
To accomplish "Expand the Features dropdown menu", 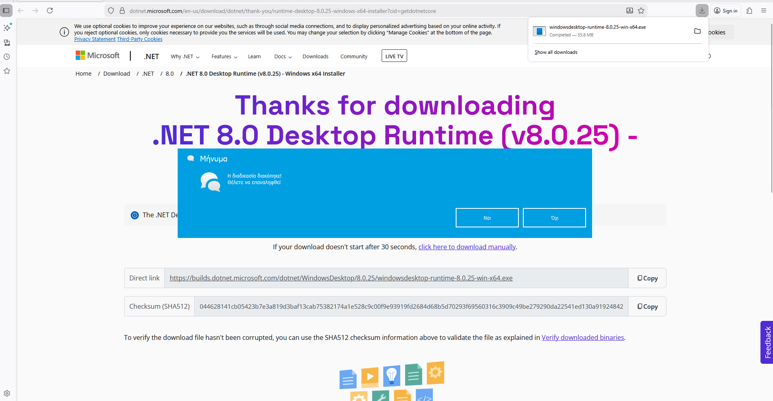I will pyautogui.click(x=224, y=57).
